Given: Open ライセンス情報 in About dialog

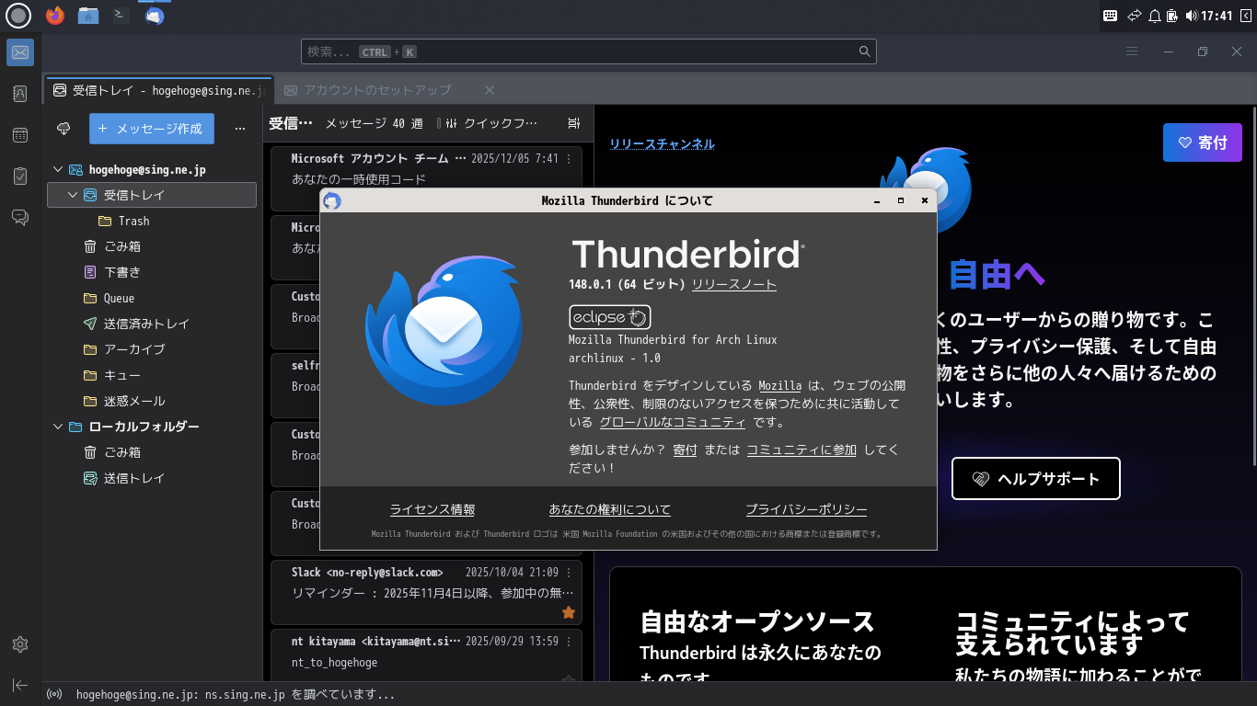Looking at the screenshot, I should tap(432, 509).
